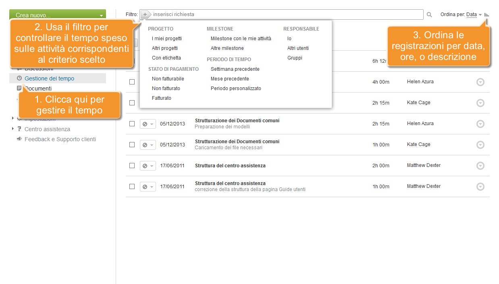Click question mark icon of Centro assistenza
The image size is (499, 284).
19,129
